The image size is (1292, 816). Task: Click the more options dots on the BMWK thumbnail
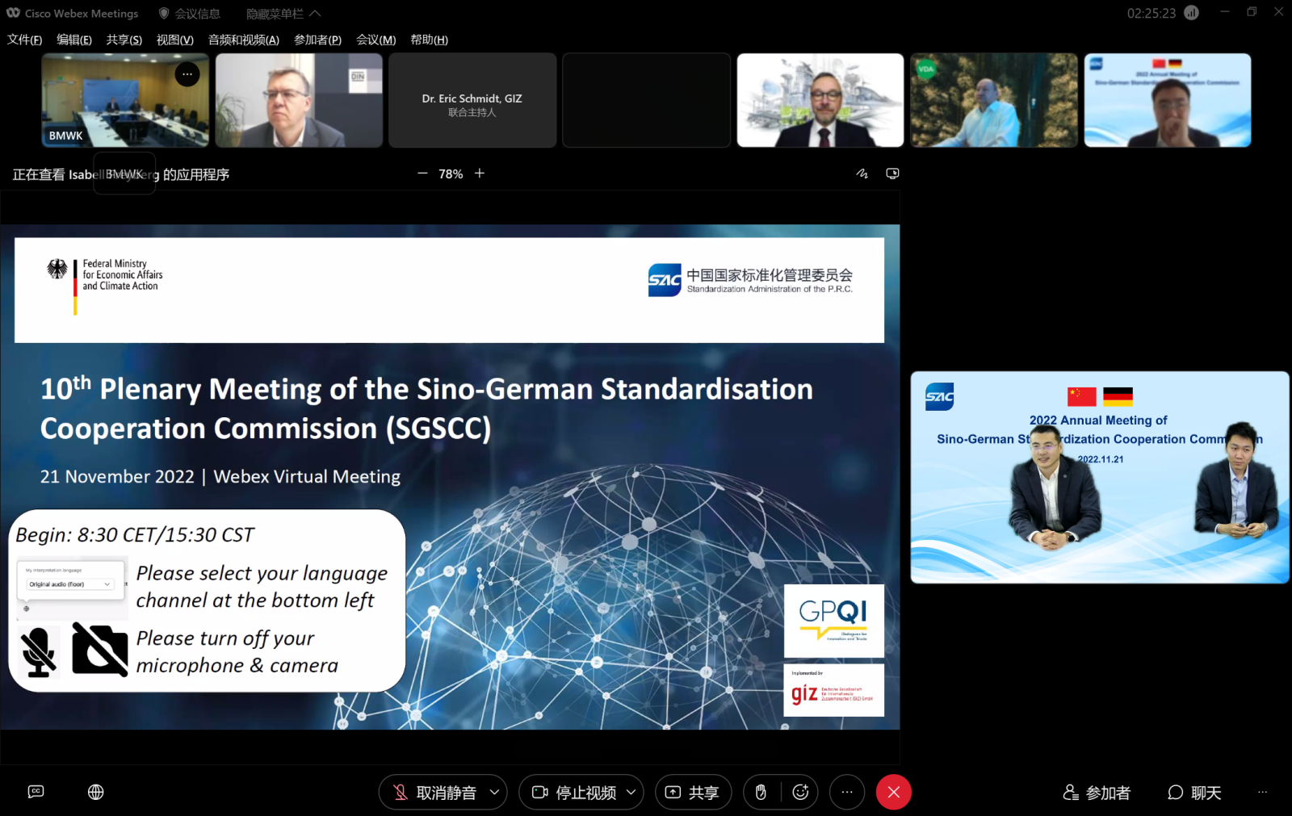(x=187, y=74)
